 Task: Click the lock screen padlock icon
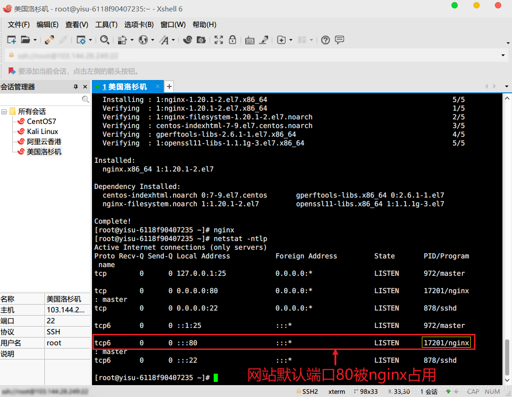coord(232,40)
